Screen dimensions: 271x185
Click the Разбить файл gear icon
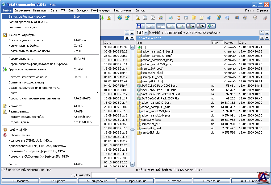pyautogui.click(x=5, y=130)
